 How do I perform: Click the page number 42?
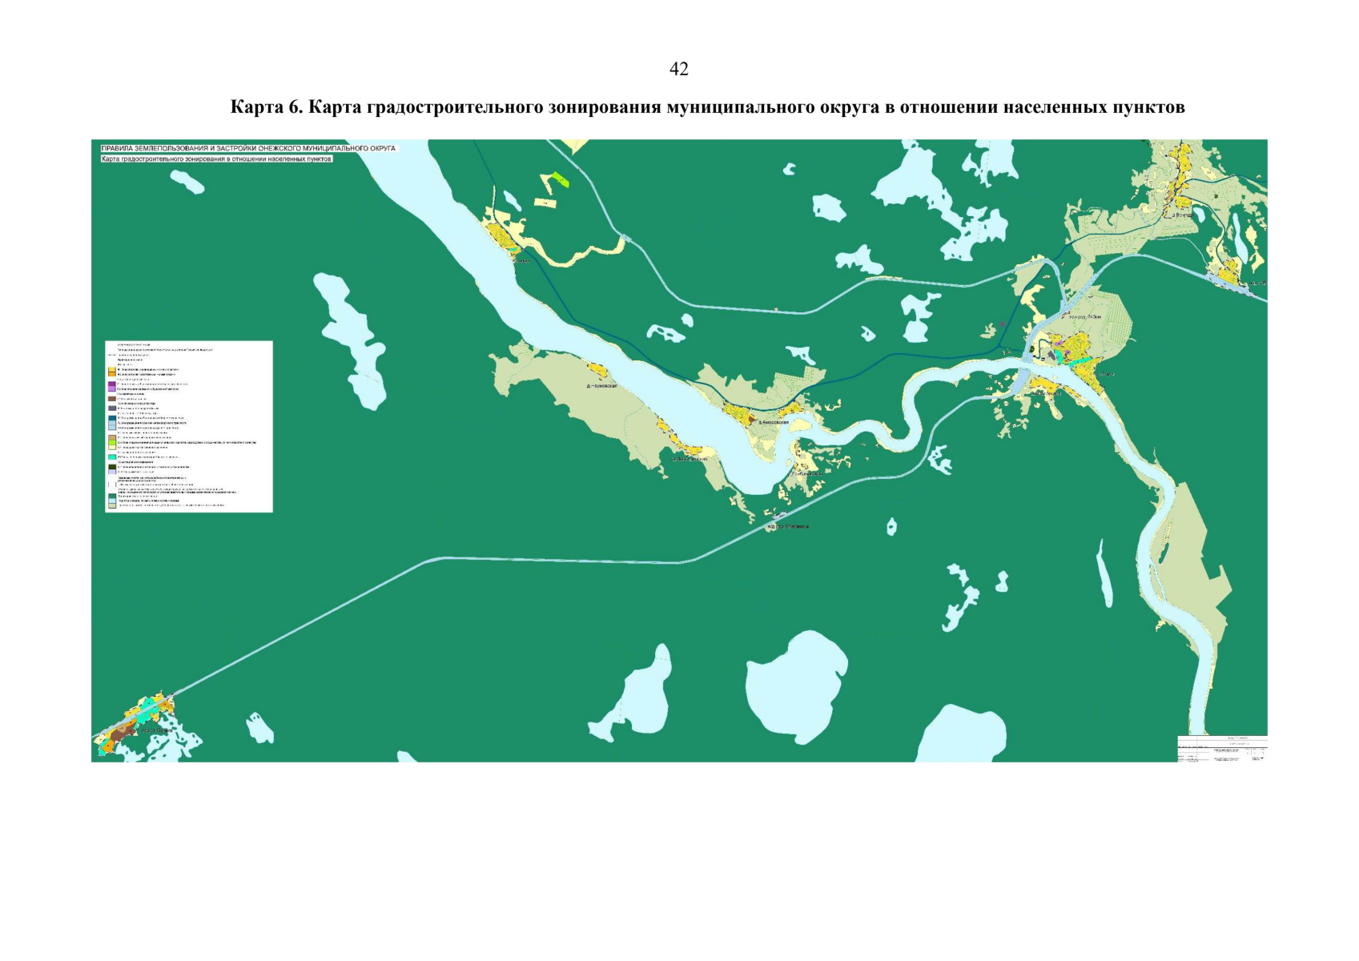(678, 70)
